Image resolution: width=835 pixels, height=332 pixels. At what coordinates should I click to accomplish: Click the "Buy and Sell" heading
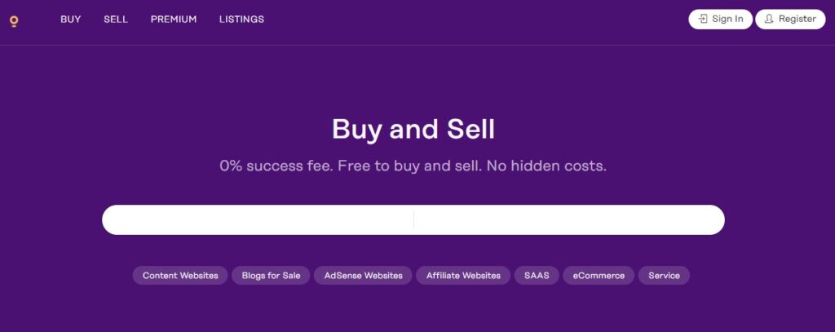click(413, 129)
